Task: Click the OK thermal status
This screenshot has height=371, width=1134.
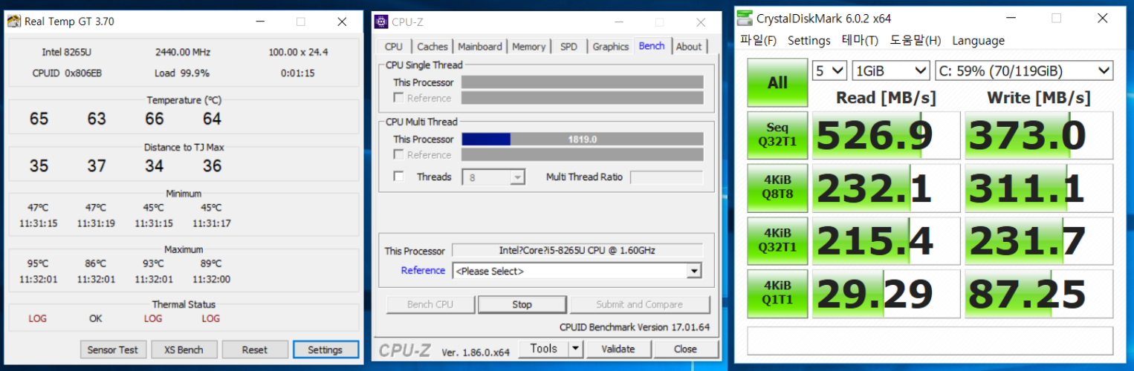Action: pyautogui.click(x=96, y=318)
